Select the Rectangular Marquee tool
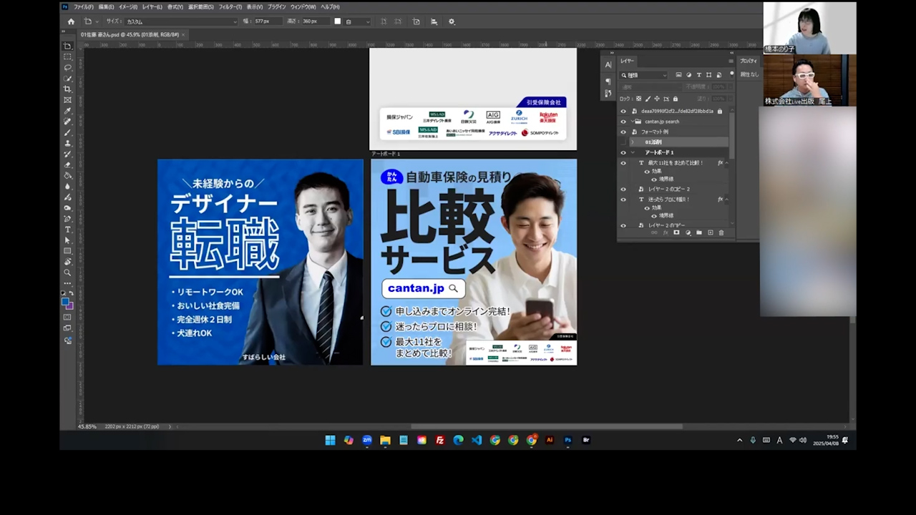The width and height of the screenshot is (916, 515). (x=68, y=57)
